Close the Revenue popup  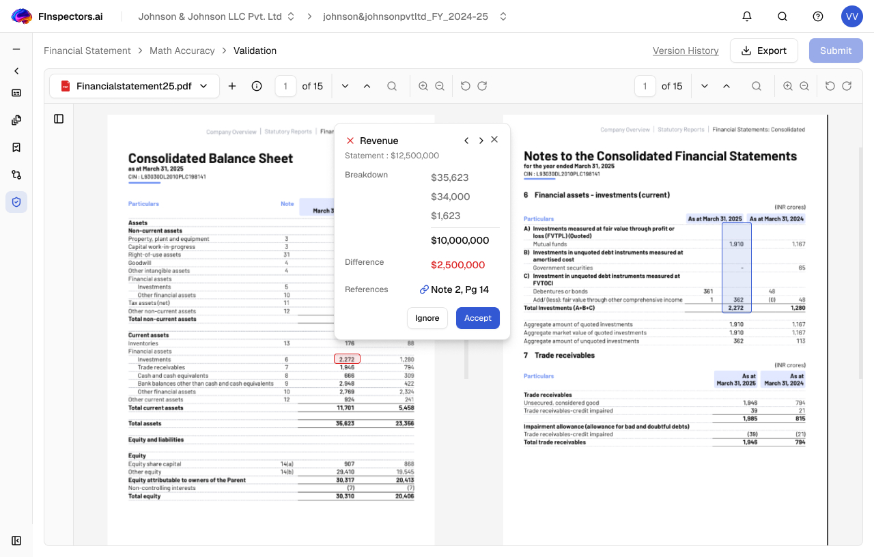pos(494,140)
